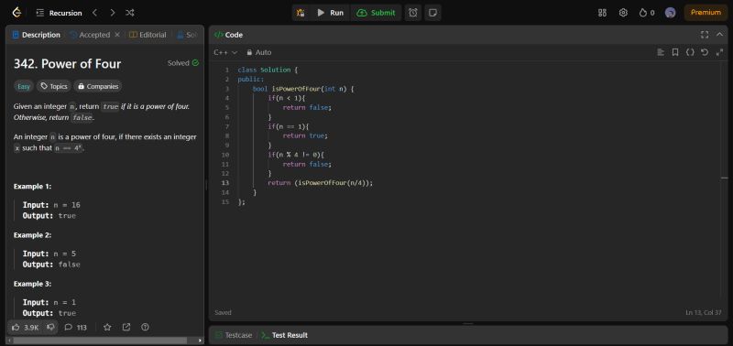This screenshot has width=733, height=346.
Task: Click the Saved status text
Action: tap(223, 312)
